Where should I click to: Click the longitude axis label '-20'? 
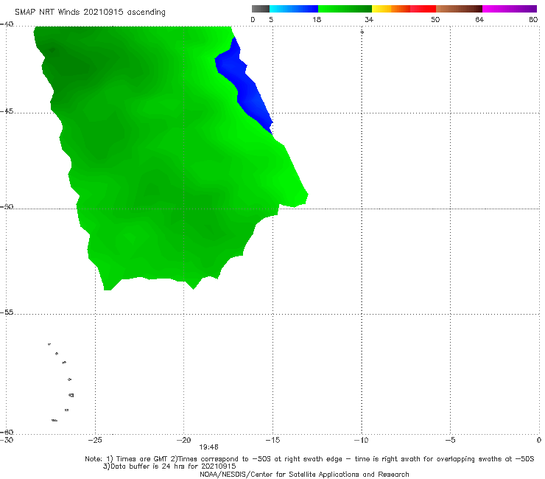coord(183,440)
